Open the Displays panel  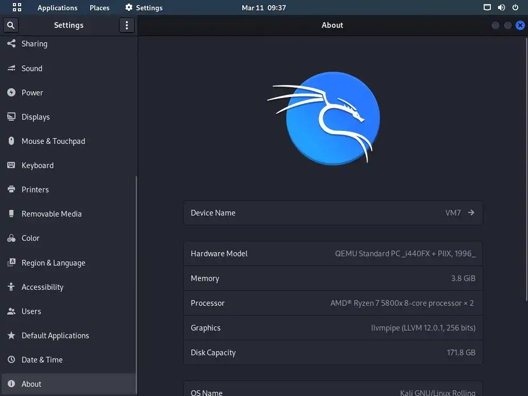69,117
